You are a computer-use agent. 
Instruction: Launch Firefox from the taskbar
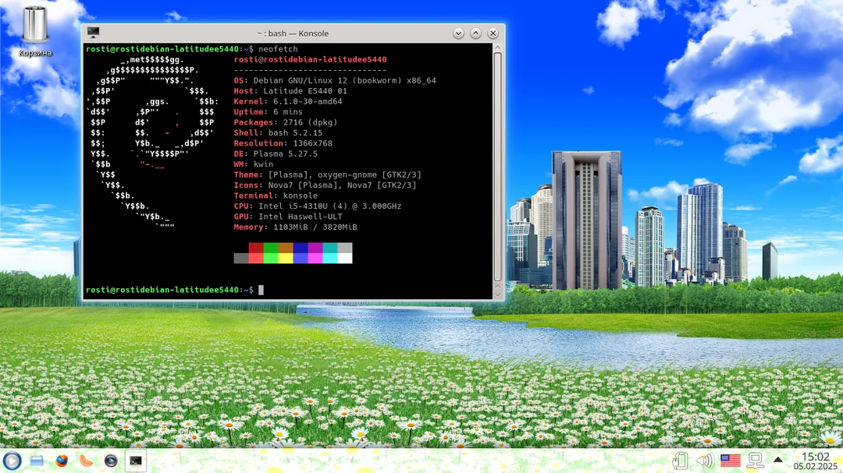coord(62,461)
